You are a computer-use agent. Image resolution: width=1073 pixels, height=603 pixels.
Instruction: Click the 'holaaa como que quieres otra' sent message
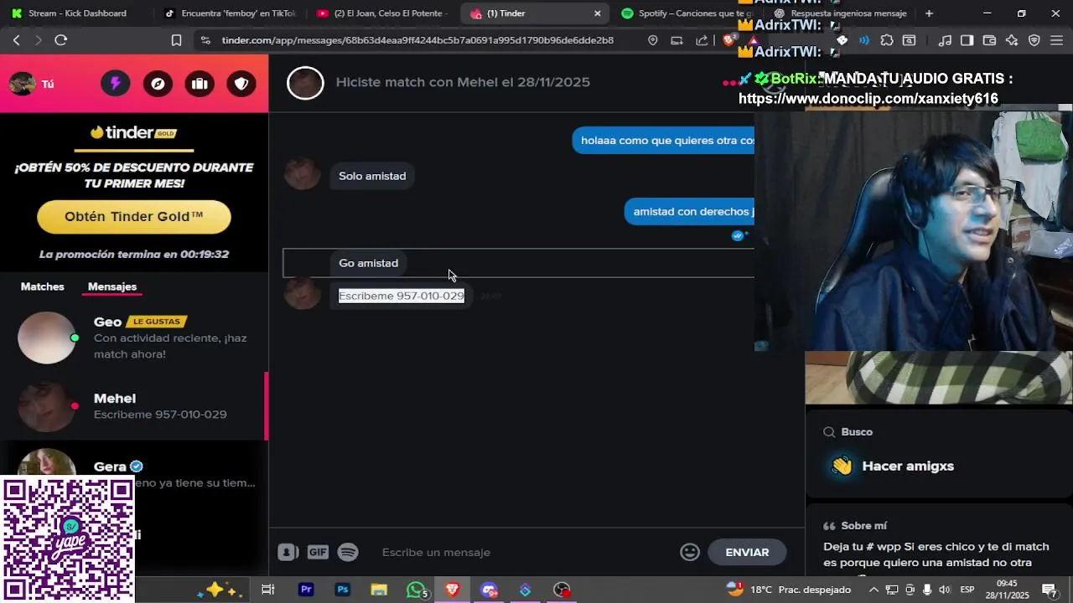[x=664, y=140]
